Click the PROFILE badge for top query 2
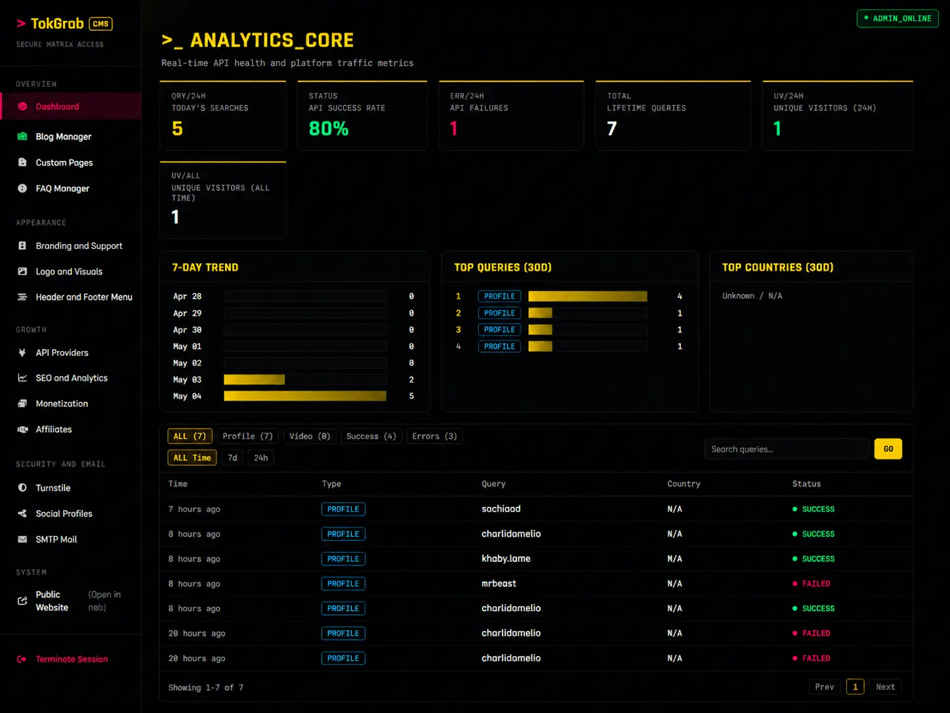 click(499, 313)
